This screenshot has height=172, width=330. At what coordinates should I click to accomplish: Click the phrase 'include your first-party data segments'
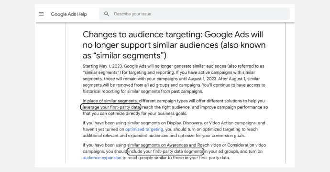pyautogui.click(x=165, y=152)
